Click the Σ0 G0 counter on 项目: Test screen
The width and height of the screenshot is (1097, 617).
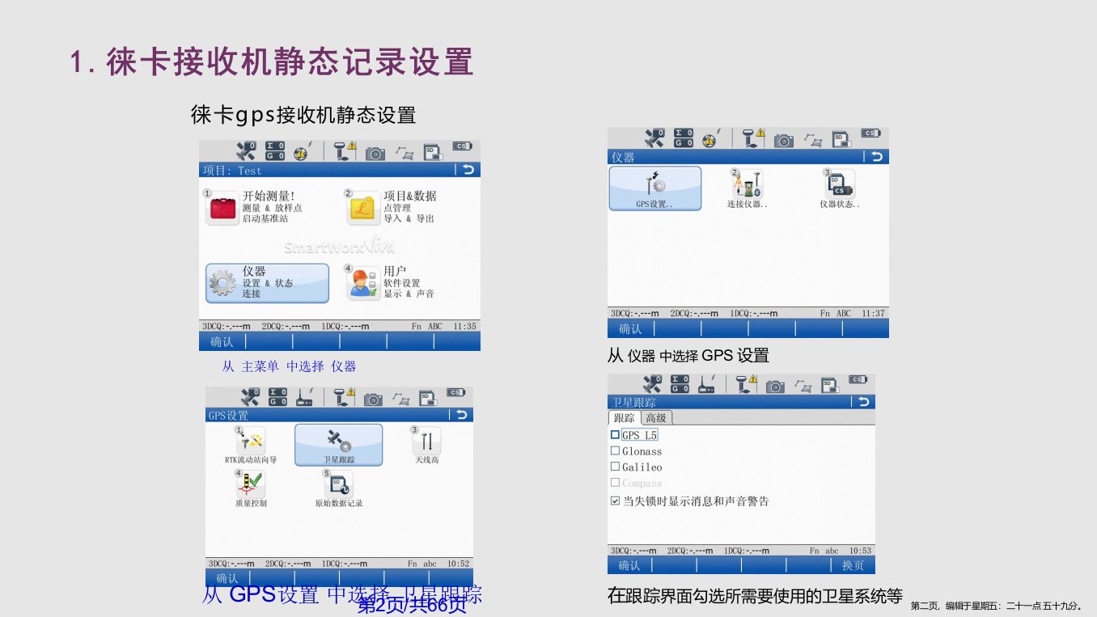point(276,150)
